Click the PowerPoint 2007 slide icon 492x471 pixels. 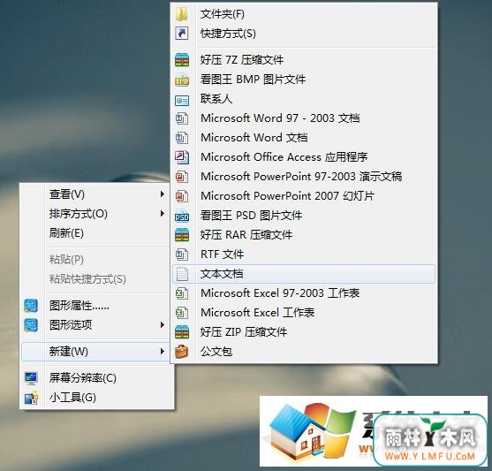point(182,196)
